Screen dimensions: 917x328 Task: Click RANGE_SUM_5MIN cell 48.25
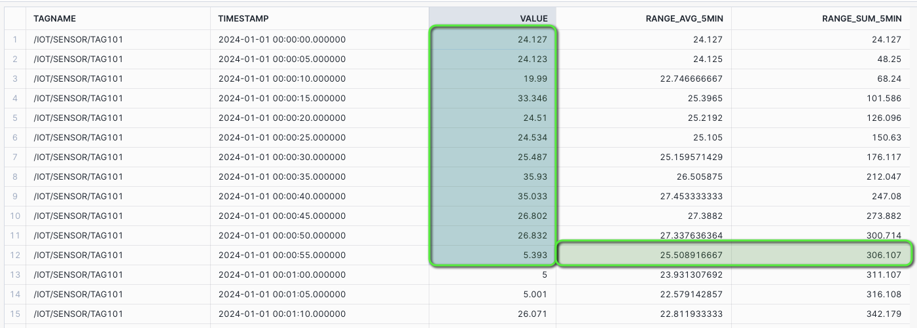[821, 59]
